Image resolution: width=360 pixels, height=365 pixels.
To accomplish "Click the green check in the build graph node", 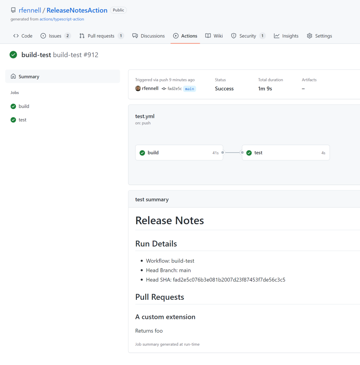I will click(x=142, y=153).
